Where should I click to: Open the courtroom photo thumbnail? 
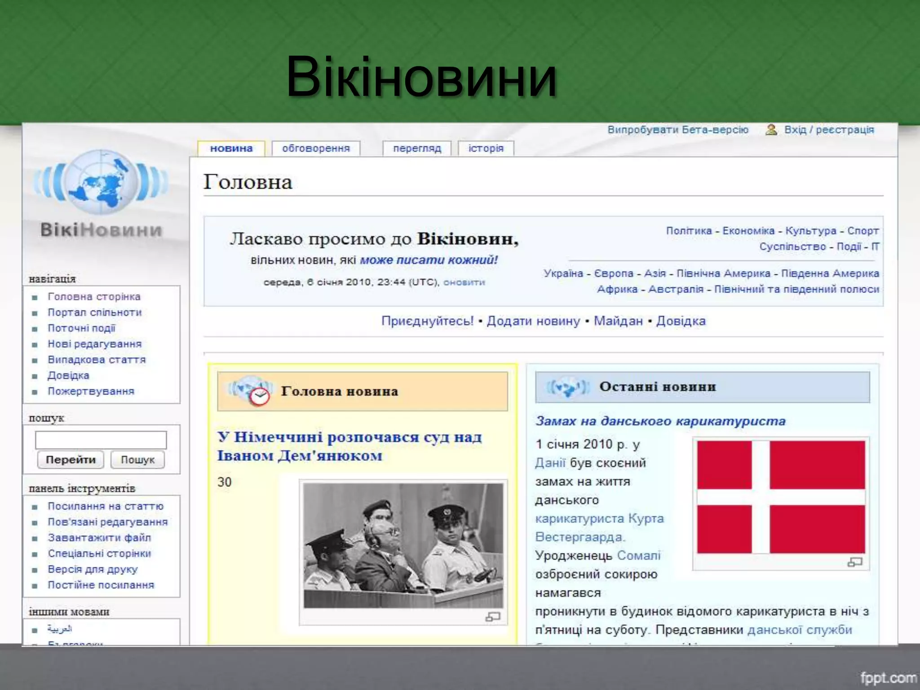pos(403,545)
